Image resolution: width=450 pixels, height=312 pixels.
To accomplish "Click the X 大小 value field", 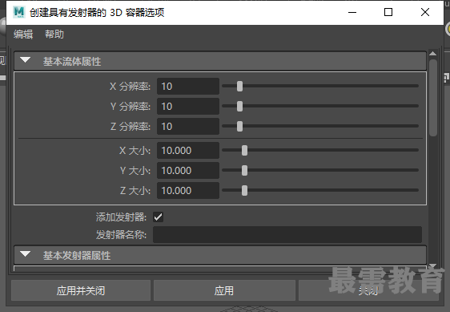I will pyautogui.click(x=188, y=151).
